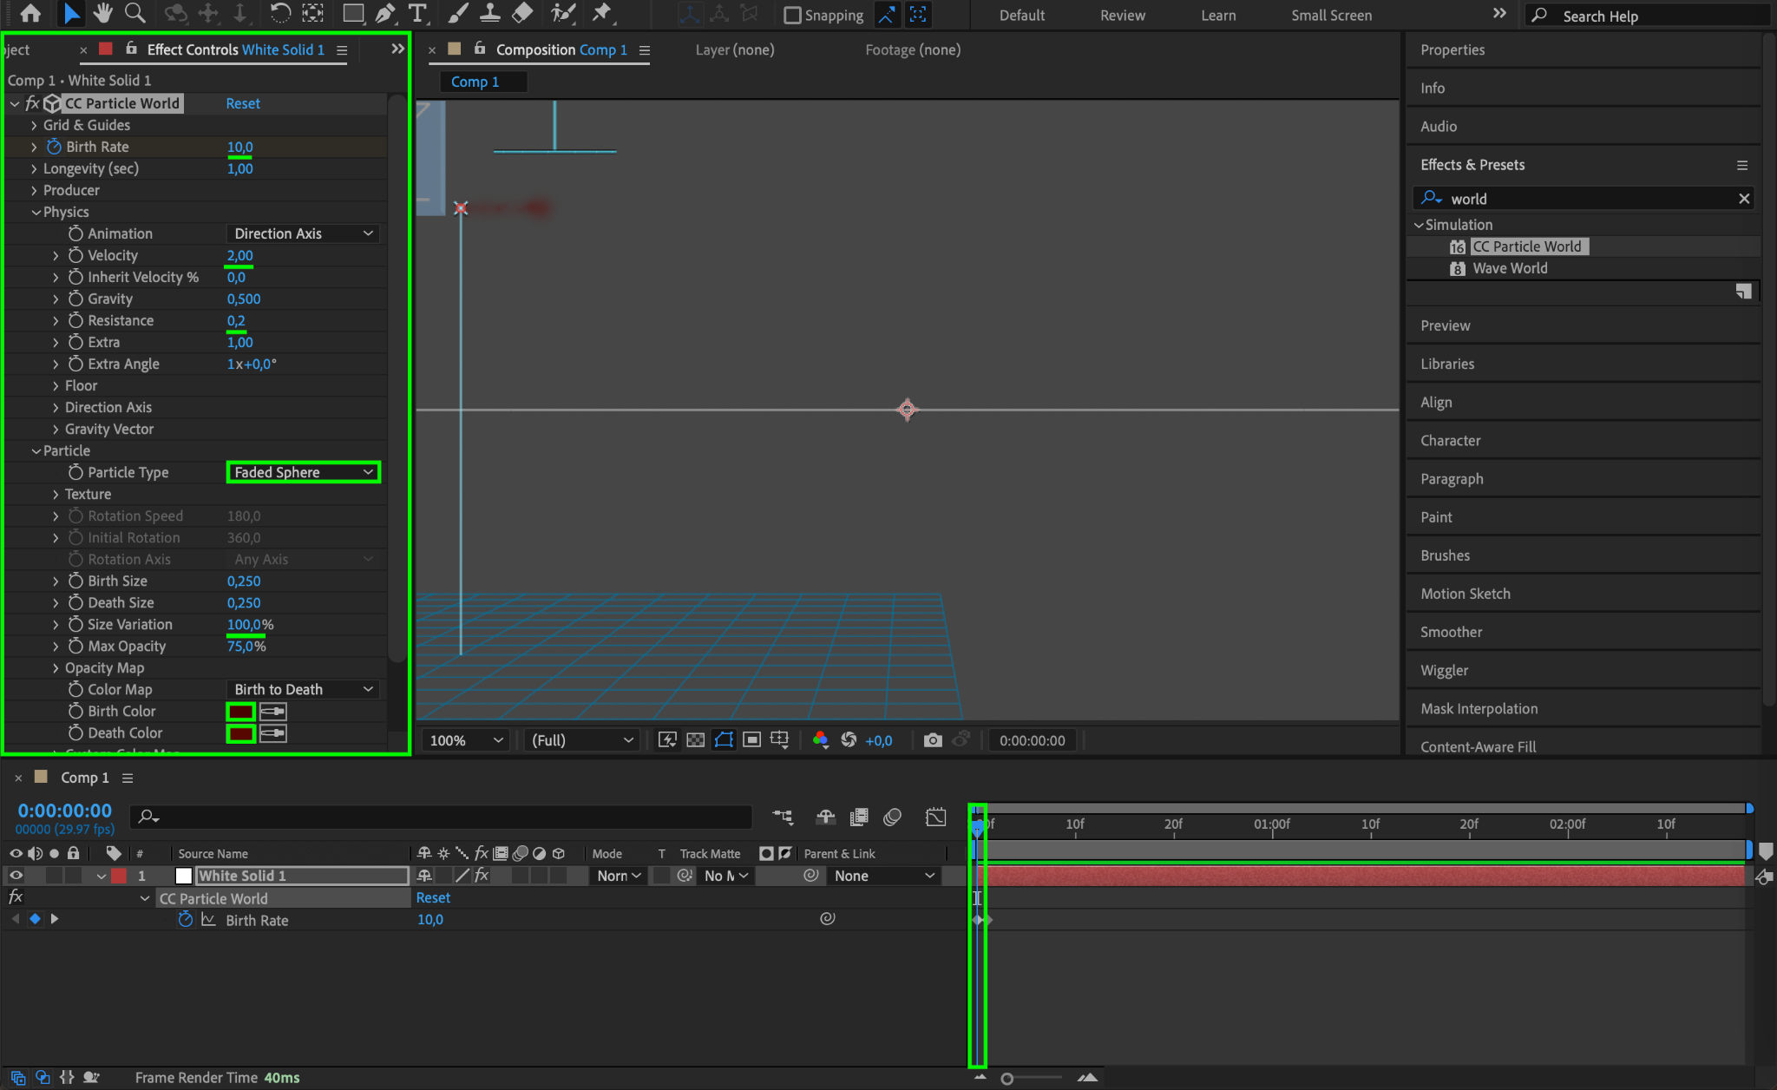Image resolution: width=1777 pixels, height=1090 pixels.
Task: Select the Hand tool
Action: [x=103, y=13]
